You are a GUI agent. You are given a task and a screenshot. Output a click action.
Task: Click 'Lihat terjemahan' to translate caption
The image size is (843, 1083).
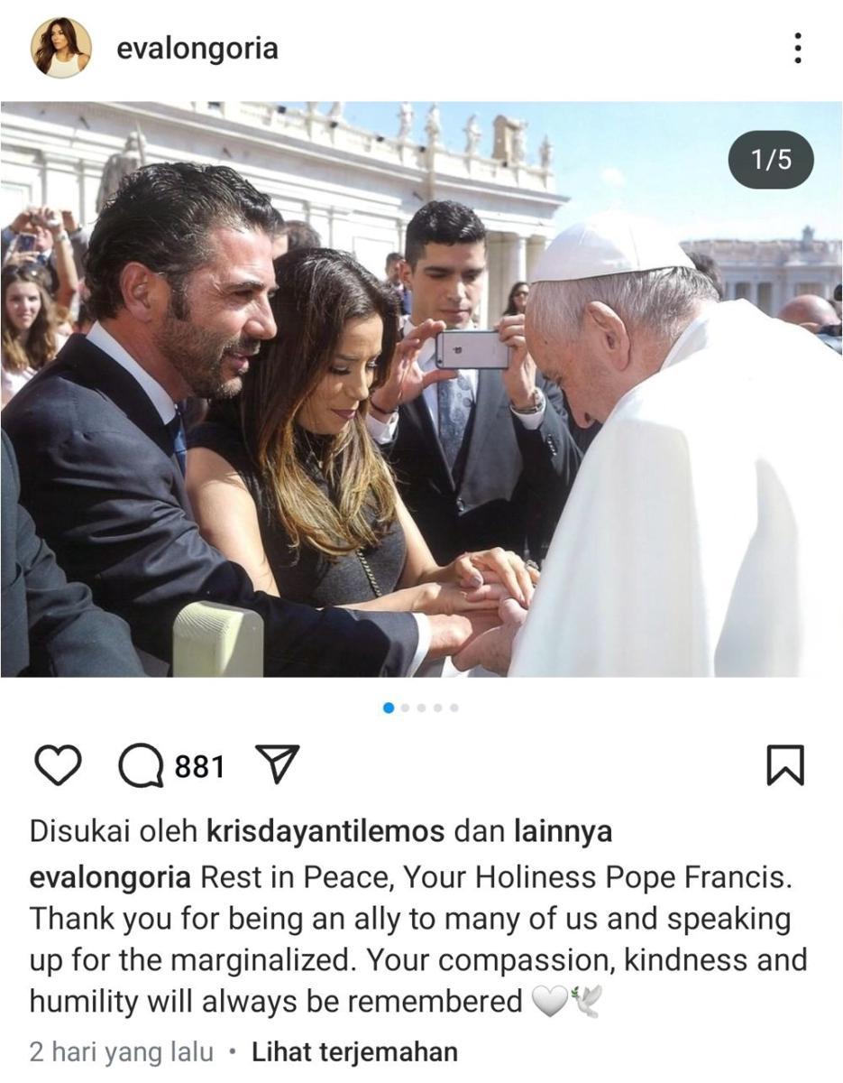pos(354,1051)
